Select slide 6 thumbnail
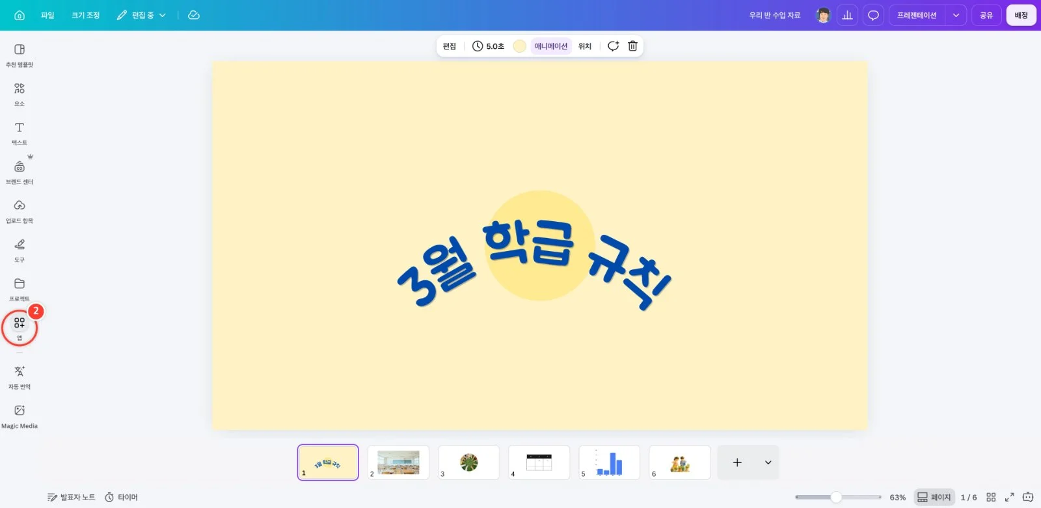Screen dimensions: 1041x508 tap(679, 462)
